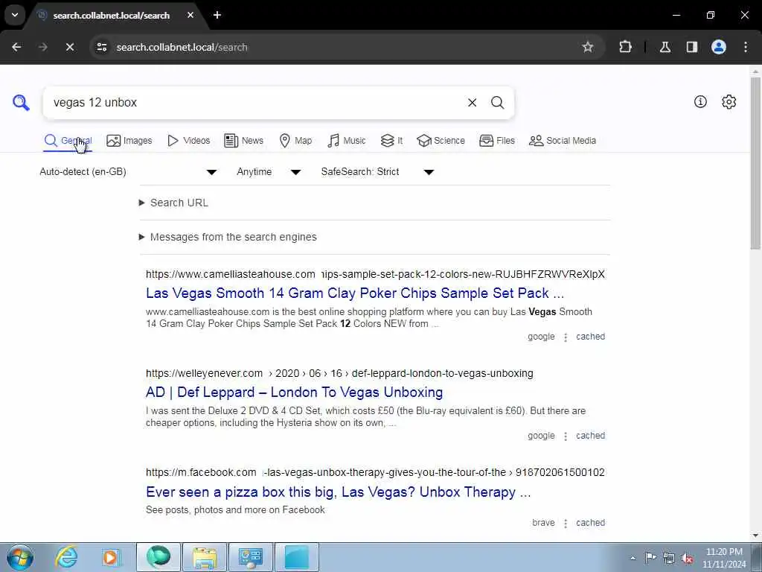Viewport: 762px width, 572px height.
Task: Click the SearXNG magnifier logo
Action: coord(21,103)
